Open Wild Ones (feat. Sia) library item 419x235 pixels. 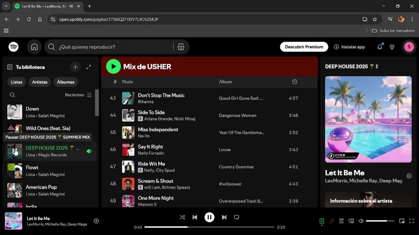coord(51,128)
